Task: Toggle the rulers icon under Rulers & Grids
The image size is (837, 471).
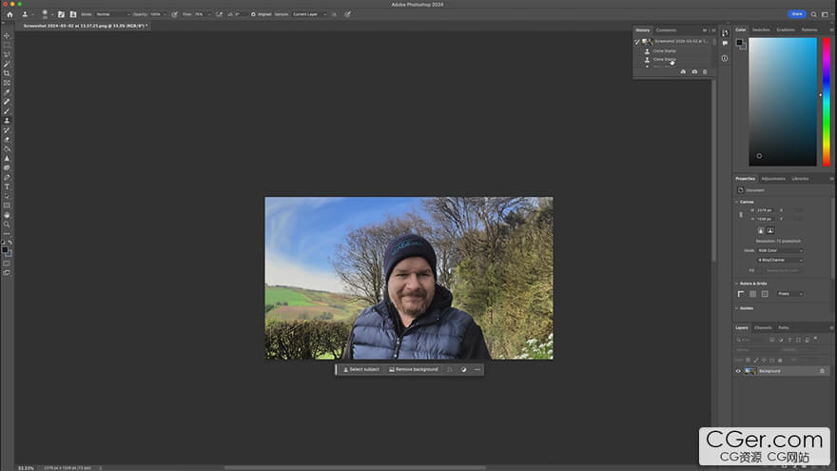Action: pos(740,294)
